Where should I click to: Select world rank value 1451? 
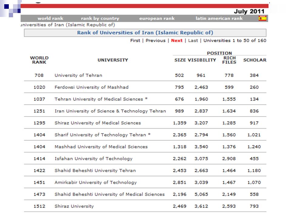point(39,182)
